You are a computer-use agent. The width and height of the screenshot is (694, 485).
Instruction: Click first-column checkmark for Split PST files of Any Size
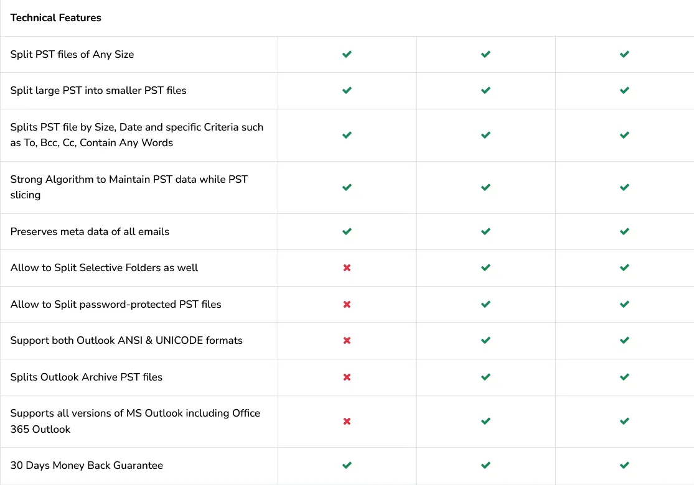click(347, 55)
